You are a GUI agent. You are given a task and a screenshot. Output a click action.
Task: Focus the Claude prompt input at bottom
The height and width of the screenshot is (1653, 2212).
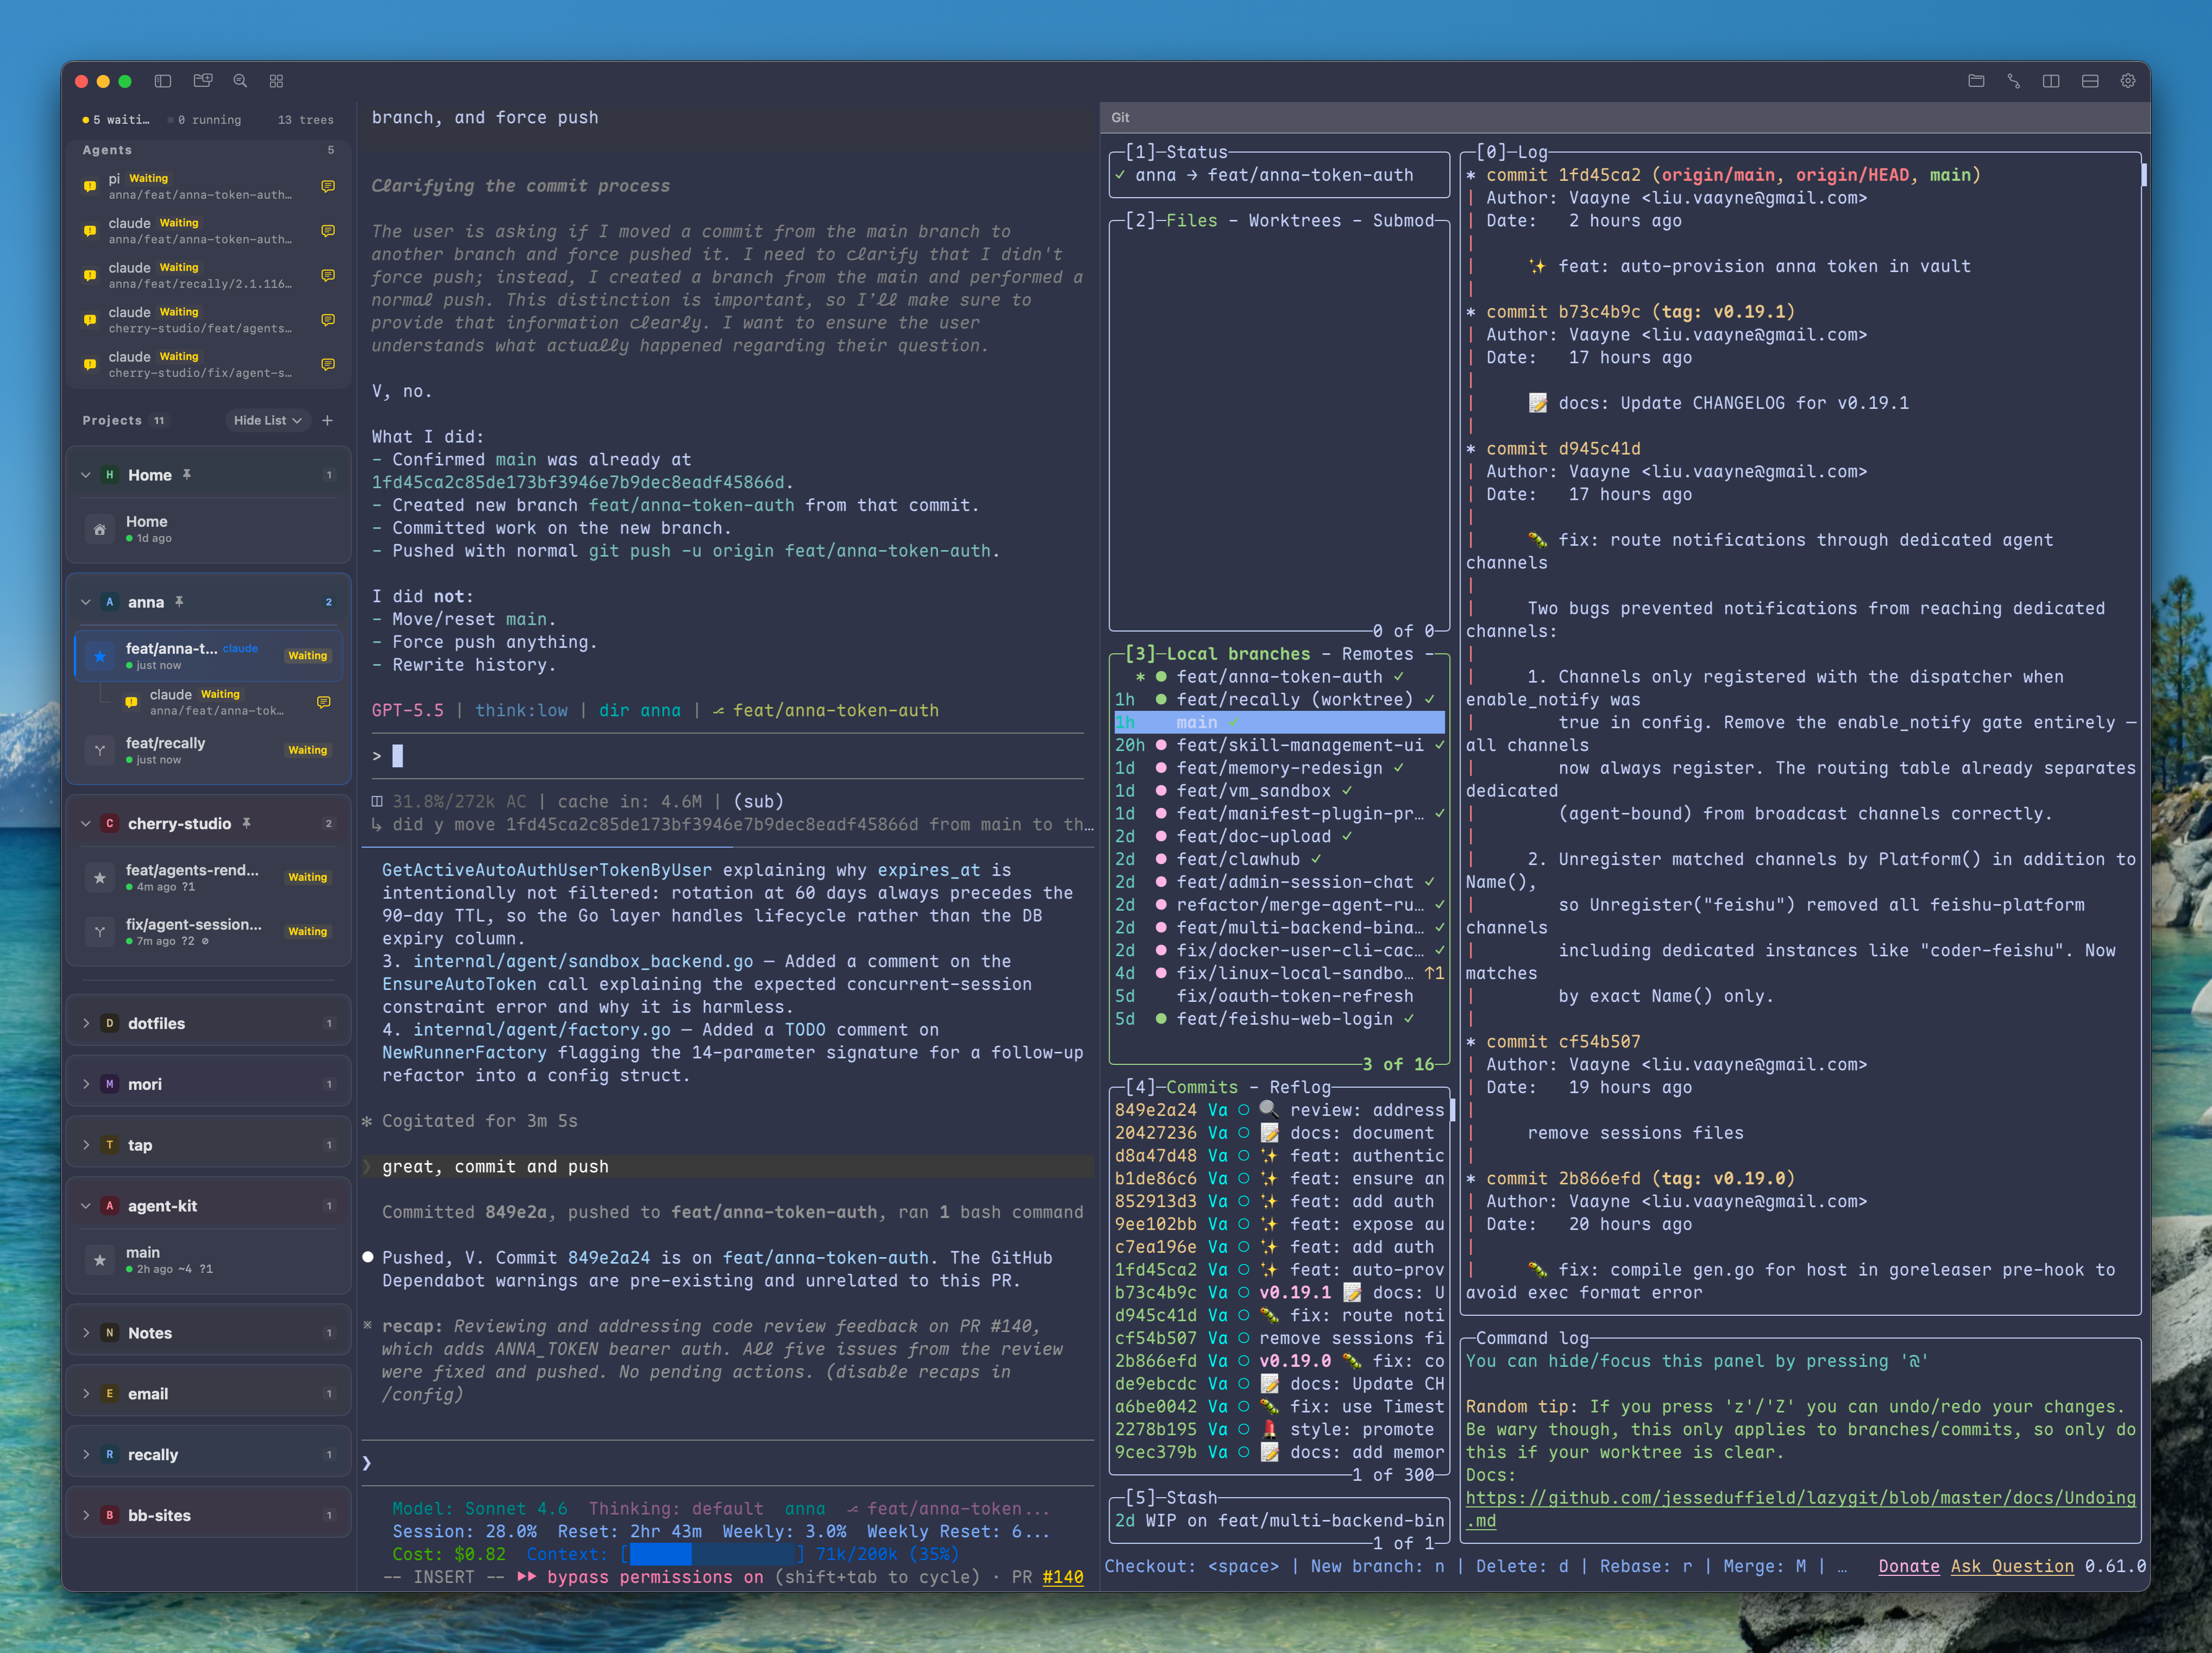coord(728,1463)
